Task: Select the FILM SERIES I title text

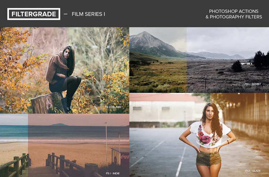Action: click(88, 14)
